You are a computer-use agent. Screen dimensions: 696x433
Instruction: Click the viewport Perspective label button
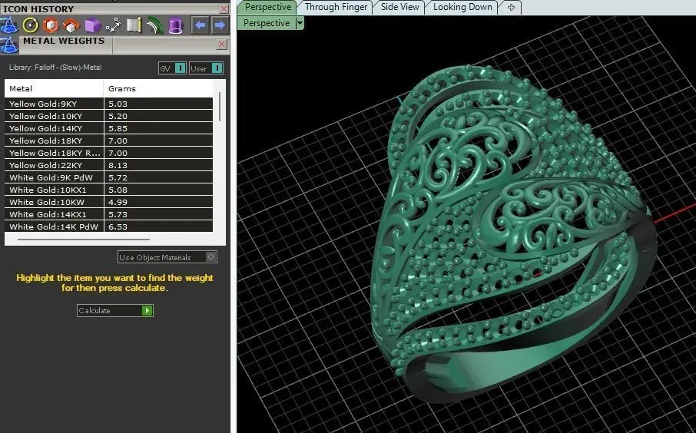point(267,22)
